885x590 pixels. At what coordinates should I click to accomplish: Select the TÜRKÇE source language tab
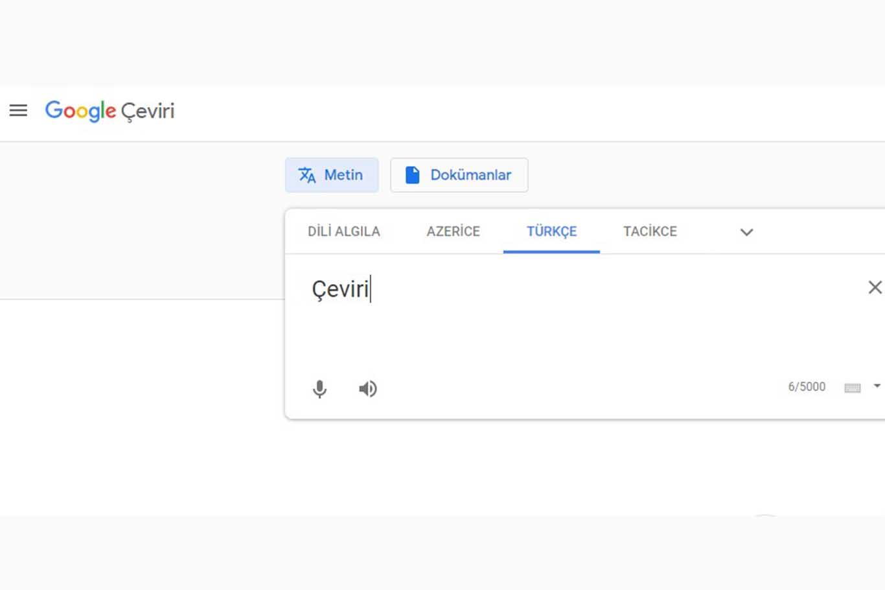[551, 231]
